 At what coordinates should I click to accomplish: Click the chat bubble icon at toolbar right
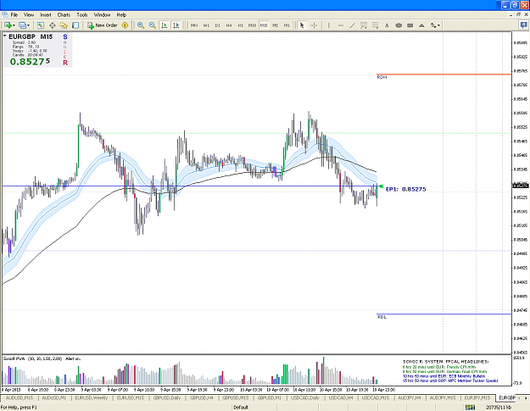coord(523,25)
